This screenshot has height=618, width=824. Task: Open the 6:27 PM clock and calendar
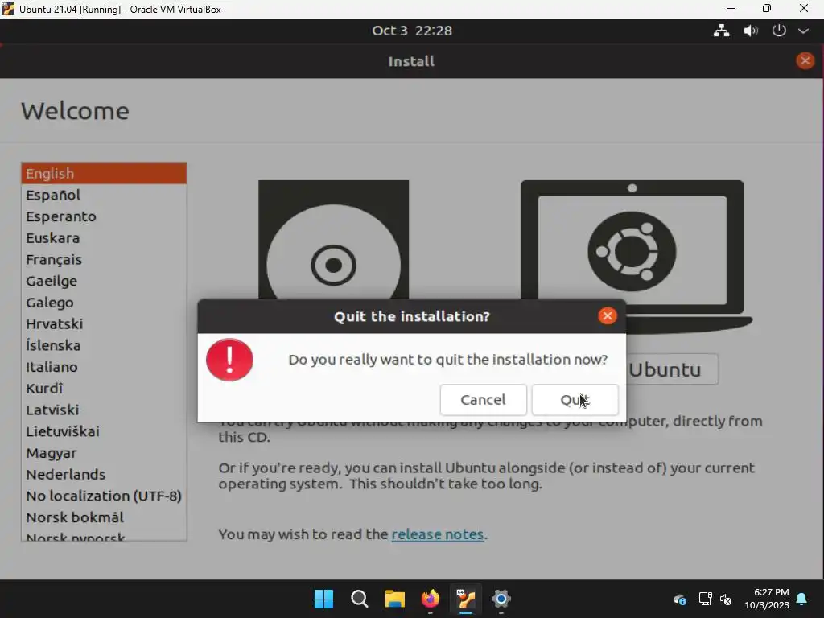click(x=767, y=599)
